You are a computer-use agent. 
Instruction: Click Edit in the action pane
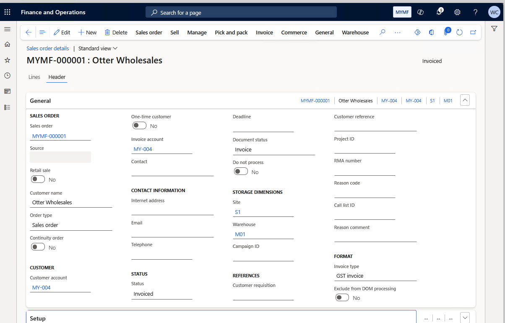[x=62, y=32]
